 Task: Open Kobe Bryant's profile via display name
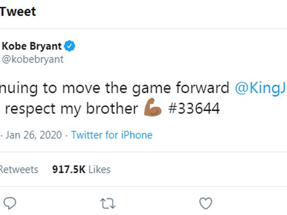32,46
